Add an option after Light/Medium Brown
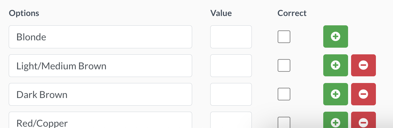This screenshot has width=393, height=128. point(335,65)
